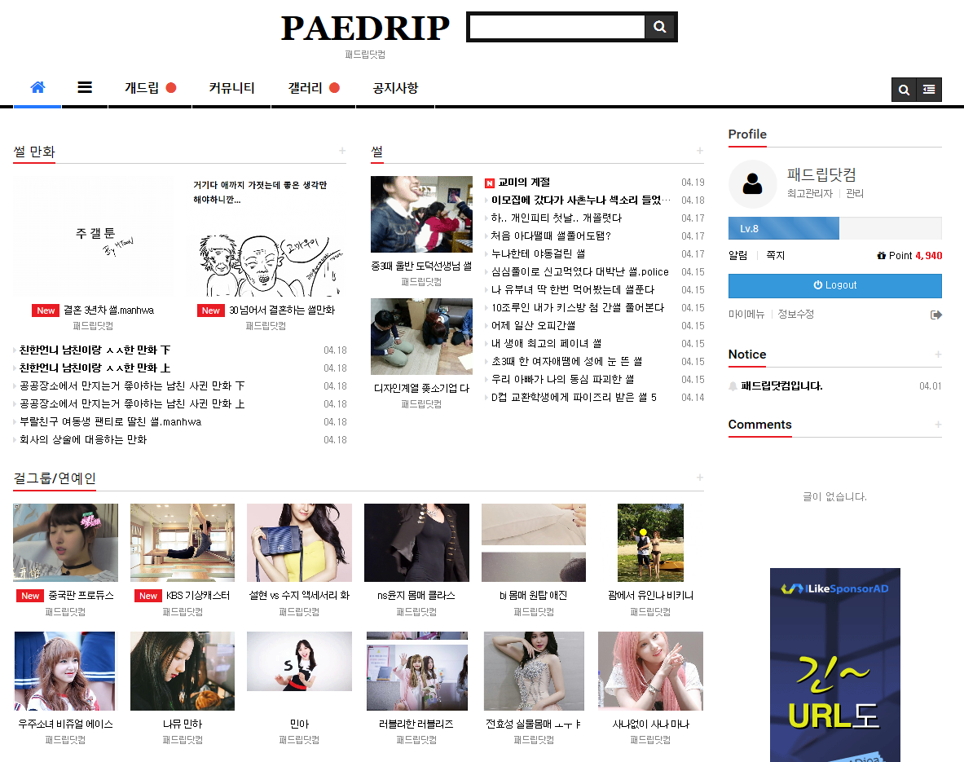Expand the 썰 section plus
964x762 pixels.
[x=700, y=151]
